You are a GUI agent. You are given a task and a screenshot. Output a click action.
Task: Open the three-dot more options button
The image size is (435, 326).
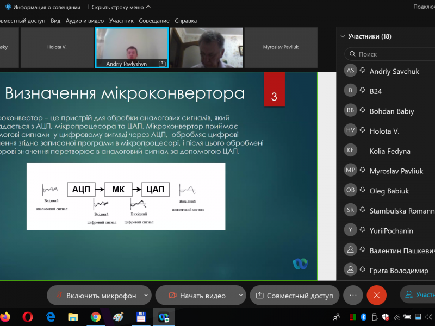pyautogui.click(x=353, y=295)
